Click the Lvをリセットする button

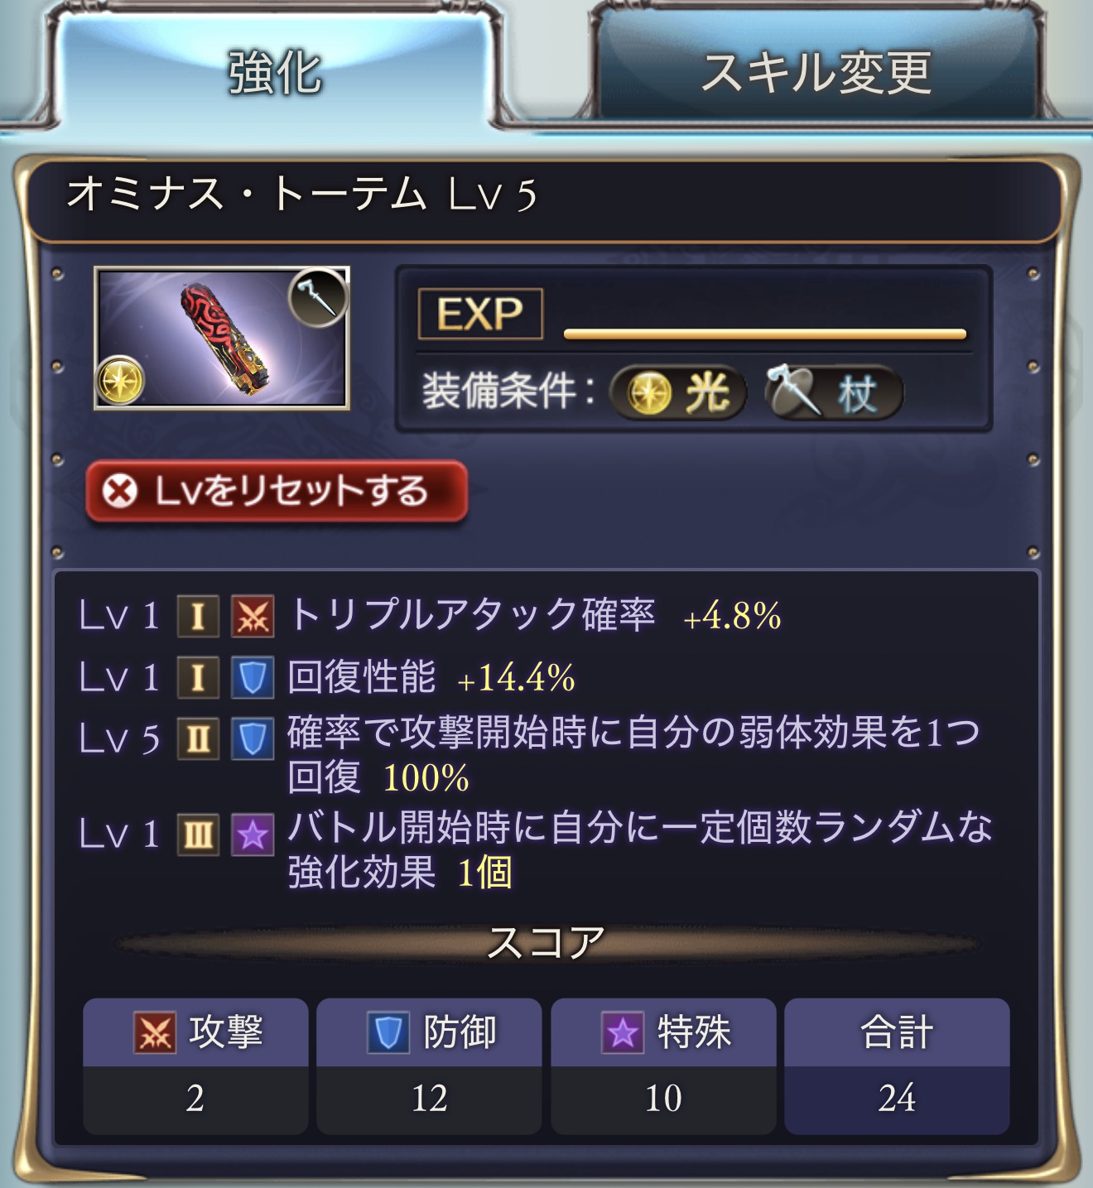pyautogui.click(x=277, y=492)
